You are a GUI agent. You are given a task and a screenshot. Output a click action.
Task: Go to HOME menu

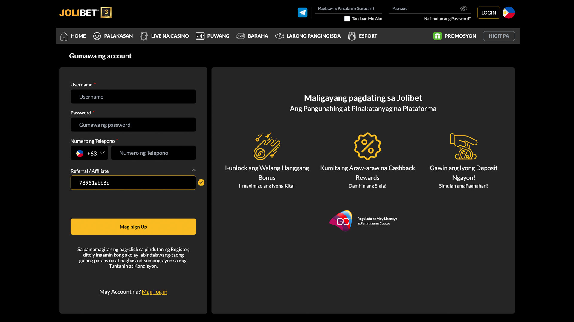(x=73, y=36)
